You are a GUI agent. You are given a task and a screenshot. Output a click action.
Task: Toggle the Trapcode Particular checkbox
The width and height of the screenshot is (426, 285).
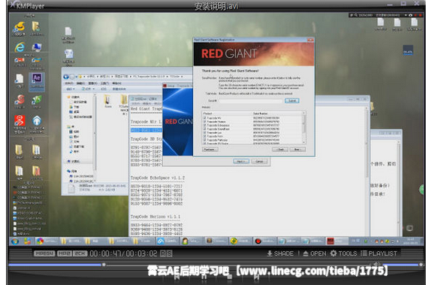(204, 140)
